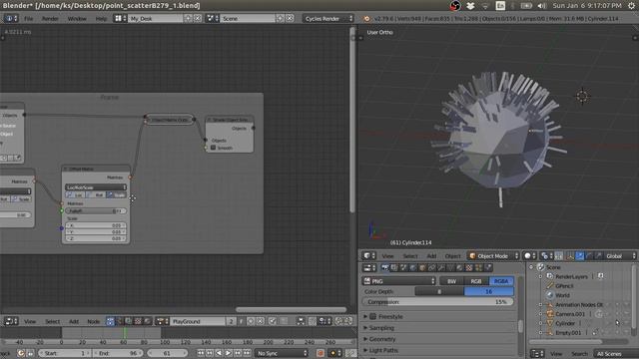Open the Info editor type selector
This screenshot has width=639, height=359.
11,19
